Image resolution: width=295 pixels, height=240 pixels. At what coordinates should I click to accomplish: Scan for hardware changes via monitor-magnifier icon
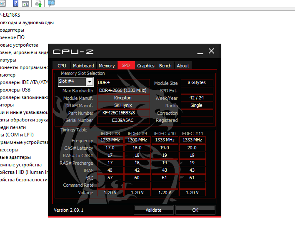[x=51, y=3]
